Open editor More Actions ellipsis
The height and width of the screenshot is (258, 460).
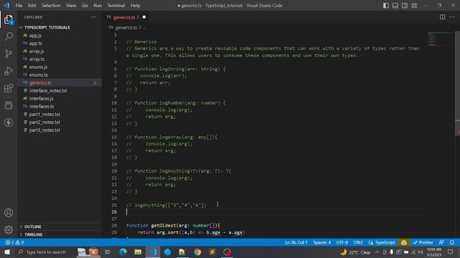coord(452,17)
